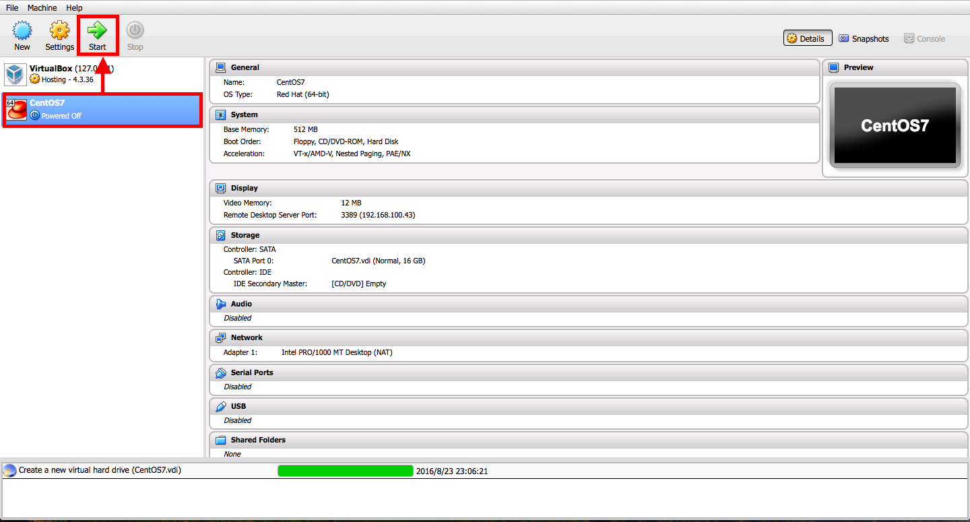Screen dimensions: 970x522
Task: Click the General section header
Action: (x=515, y=67)
